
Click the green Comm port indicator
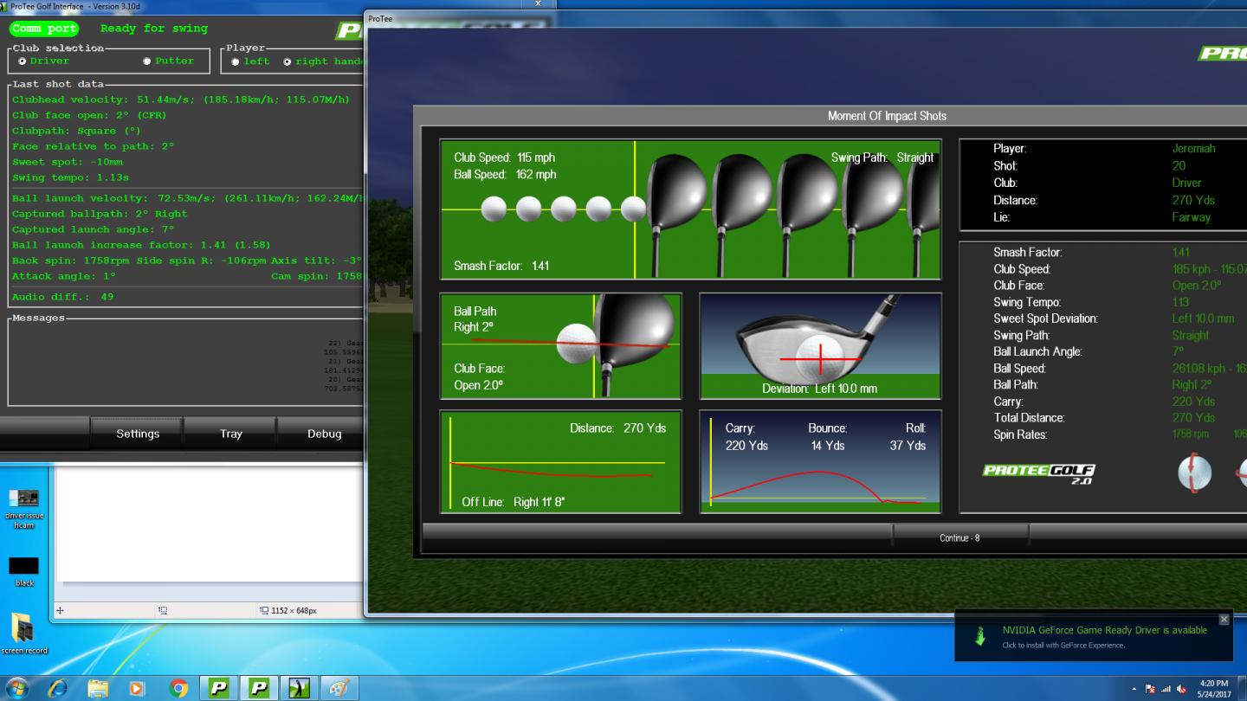coord(44,29)
